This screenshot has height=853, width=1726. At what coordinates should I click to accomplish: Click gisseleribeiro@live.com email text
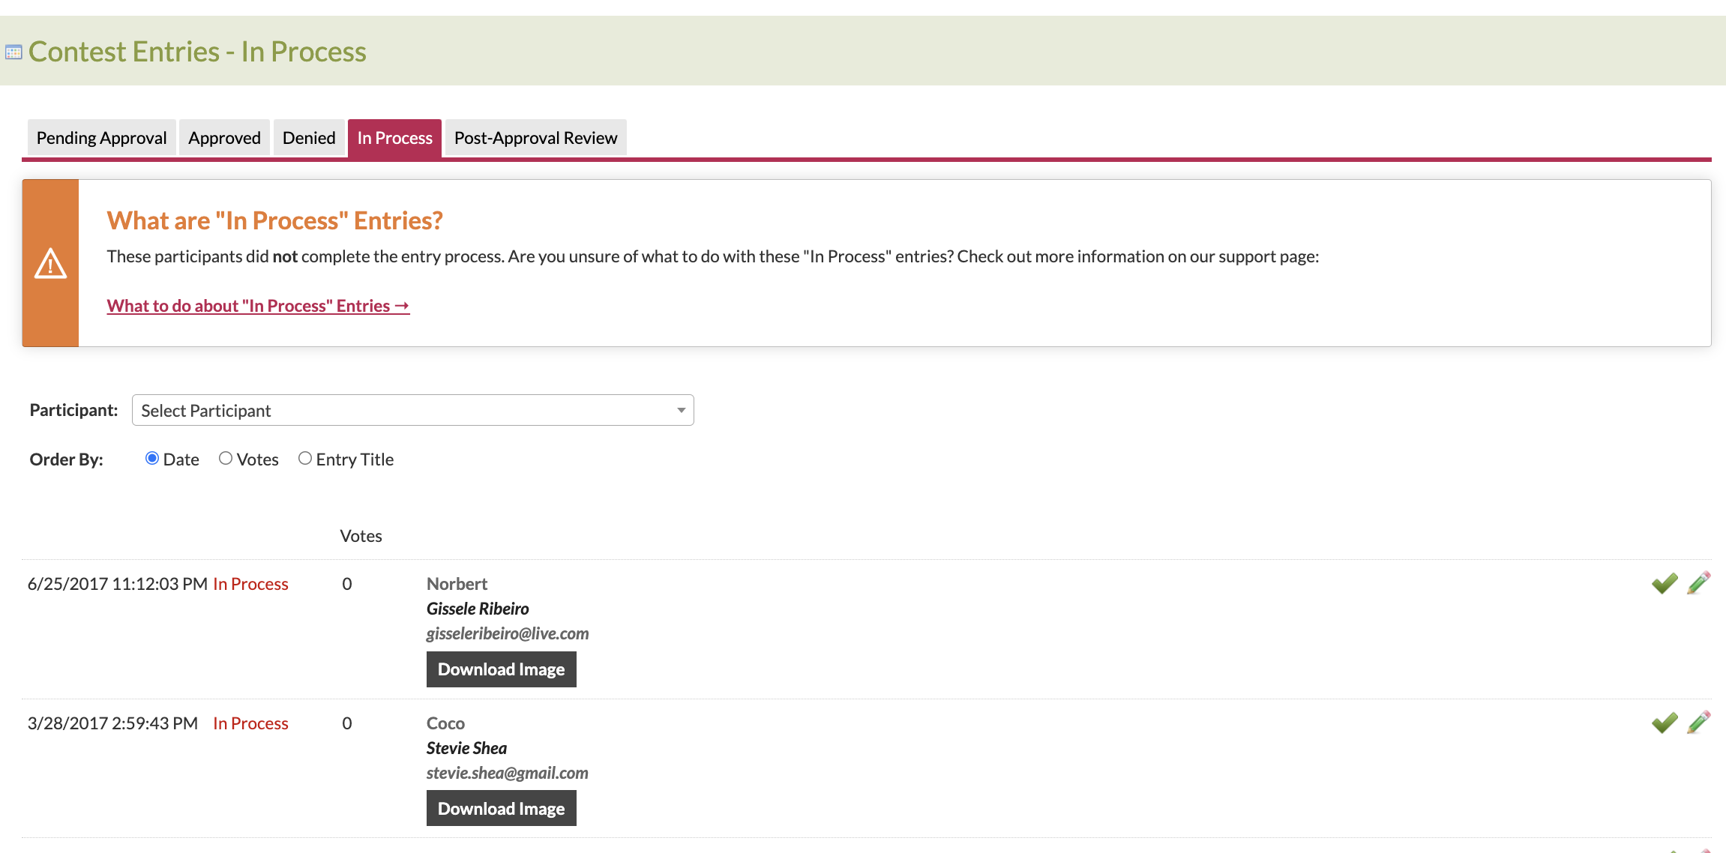point(508,633)
